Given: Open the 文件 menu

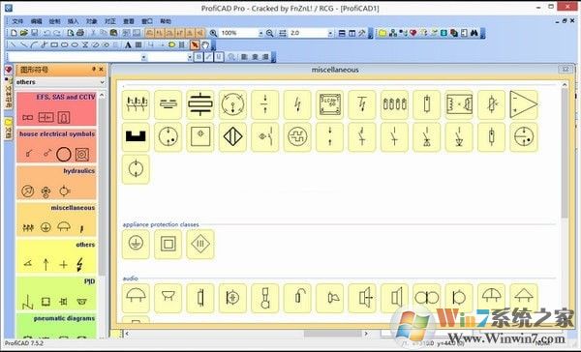Looking at the screenshot, I should 17,21.
